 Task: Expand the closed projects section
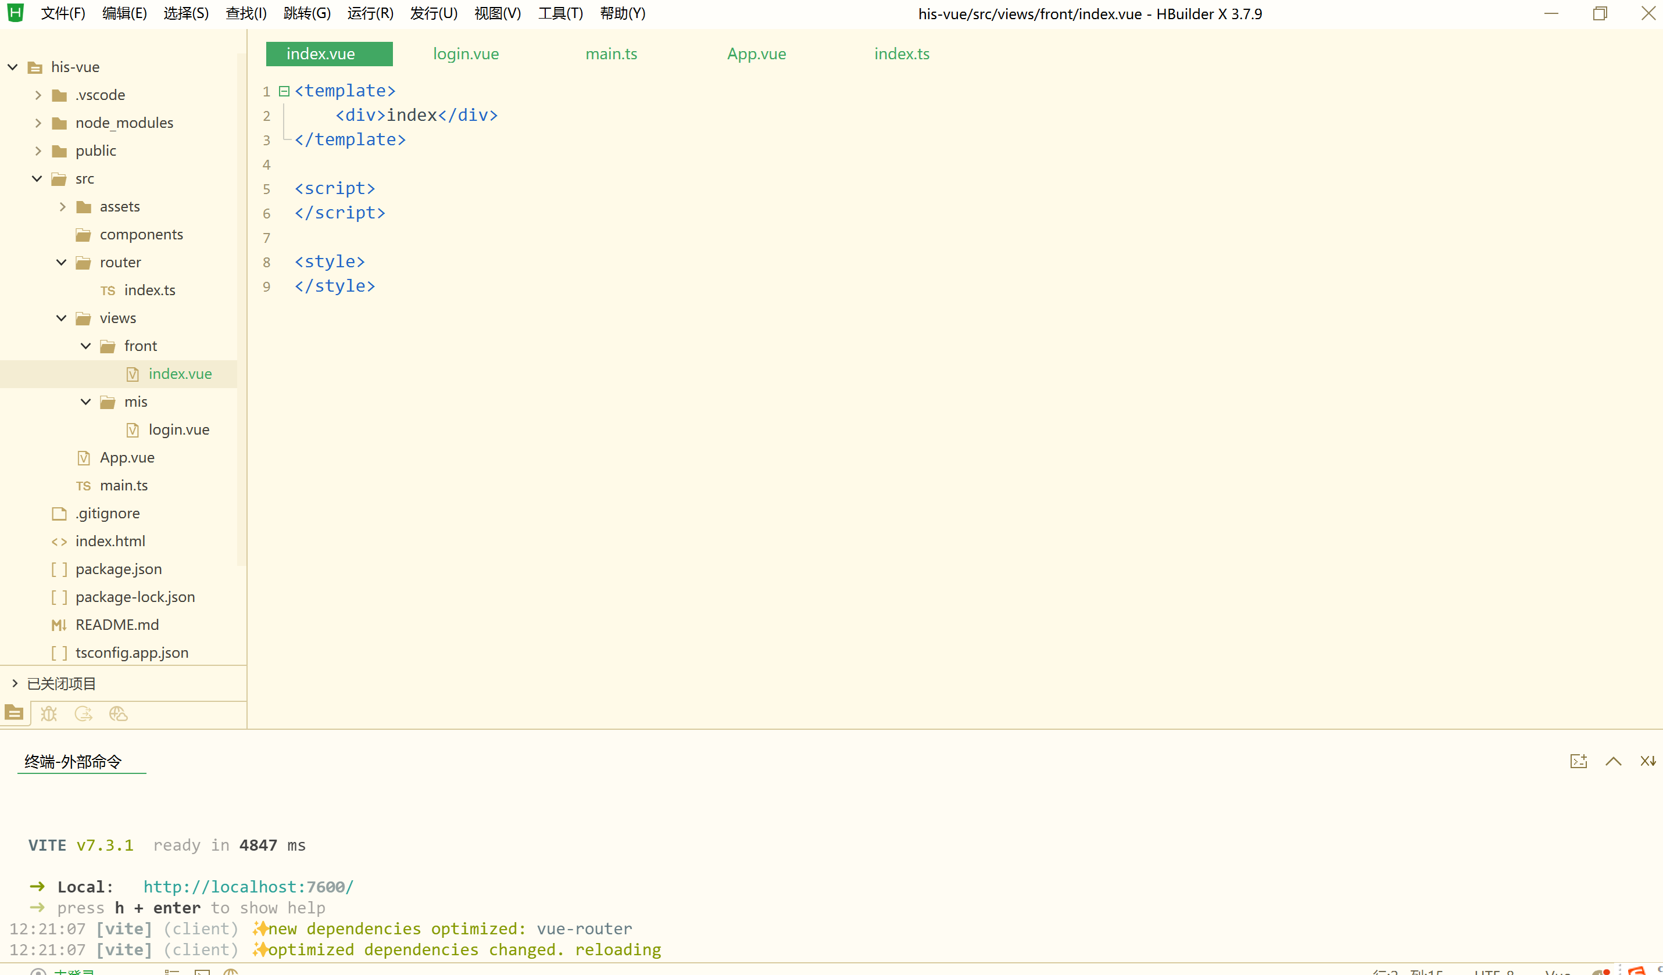pos(15,683)
